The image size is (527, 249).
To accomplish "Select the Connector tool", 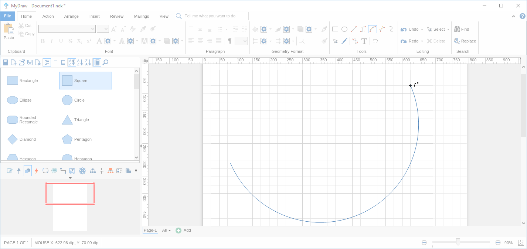I will click(355, 41).
